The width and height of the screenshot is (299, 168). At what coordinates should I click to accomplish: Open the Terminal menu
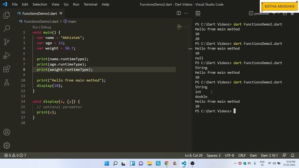pos(90,4)
